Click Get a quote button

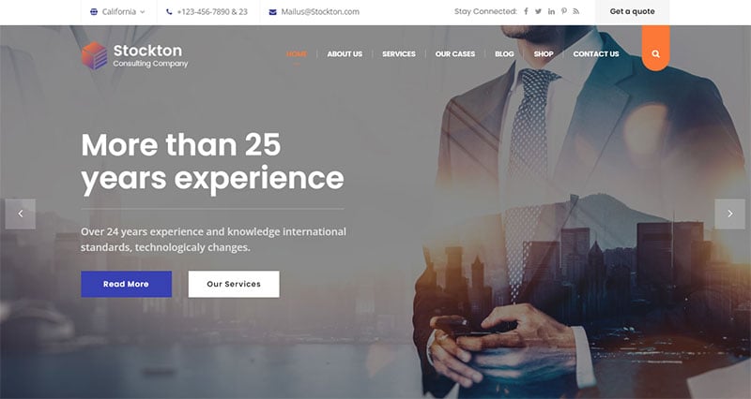[632, 12]
